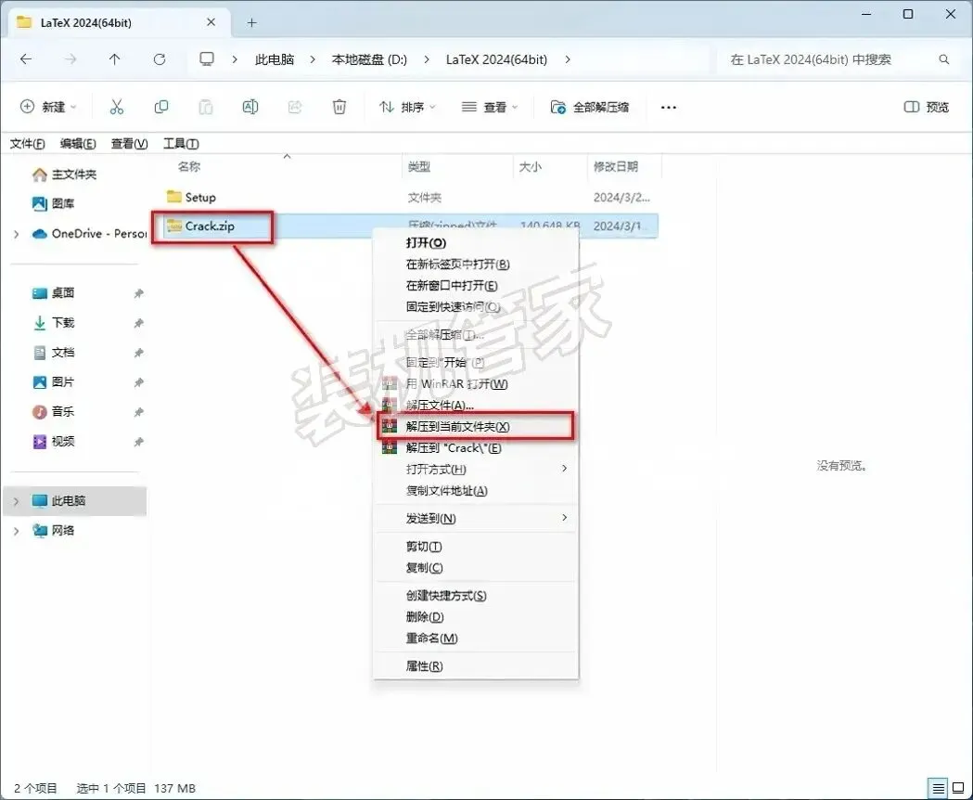Click the Copy toolbar icon
This screenshot has height=800, width=973.
coord(160,107)
